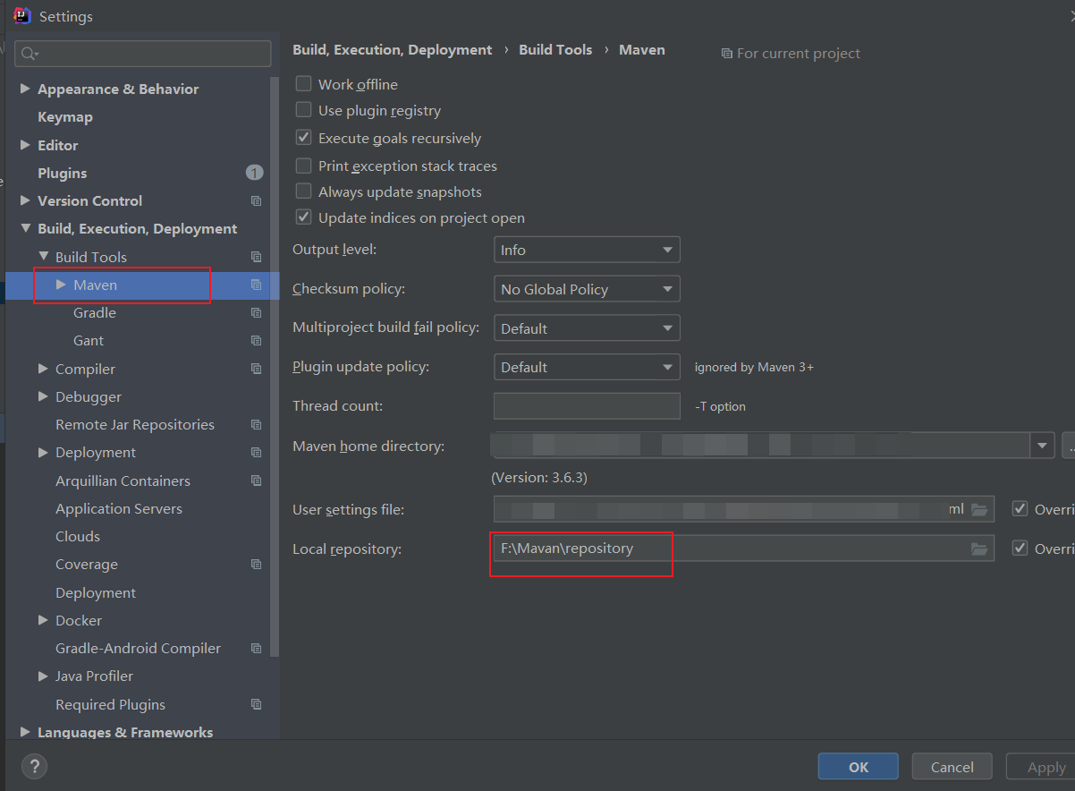Click project-level icon on the Maven row
The image size is (1075, 791).
[x=257, y=285]
